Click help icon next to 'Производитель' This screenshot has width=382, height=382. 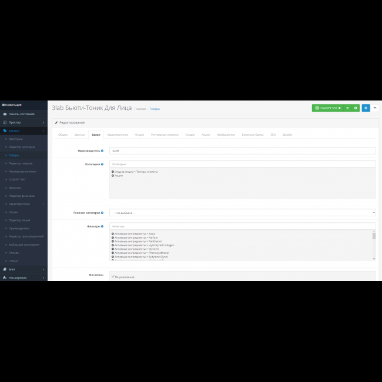102,150
